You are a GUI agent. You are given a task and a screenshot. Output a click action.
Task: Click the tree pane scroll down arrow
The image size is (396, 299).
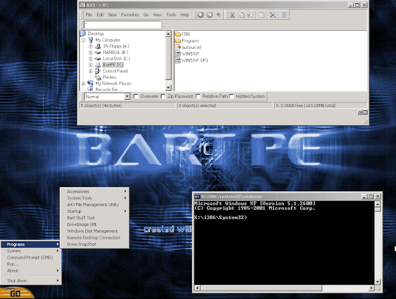point(168,88)
